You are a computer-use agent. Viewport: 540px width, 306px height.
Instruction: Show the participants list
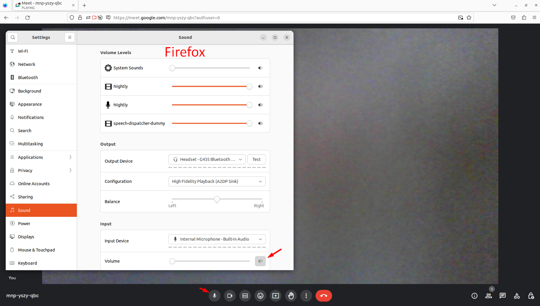tap(489, 296)
